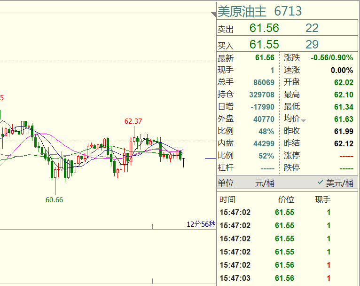Click the 单位 label
Image resolution: width=360 pixels, height=286 pixels.
226,183
